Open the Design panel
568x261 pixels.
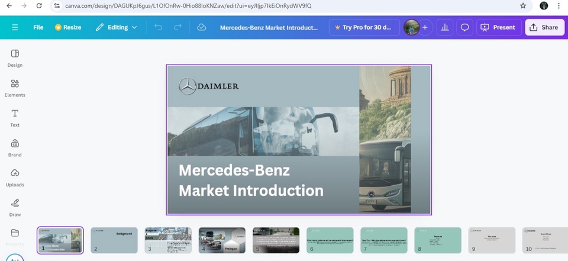coord(15,58)
